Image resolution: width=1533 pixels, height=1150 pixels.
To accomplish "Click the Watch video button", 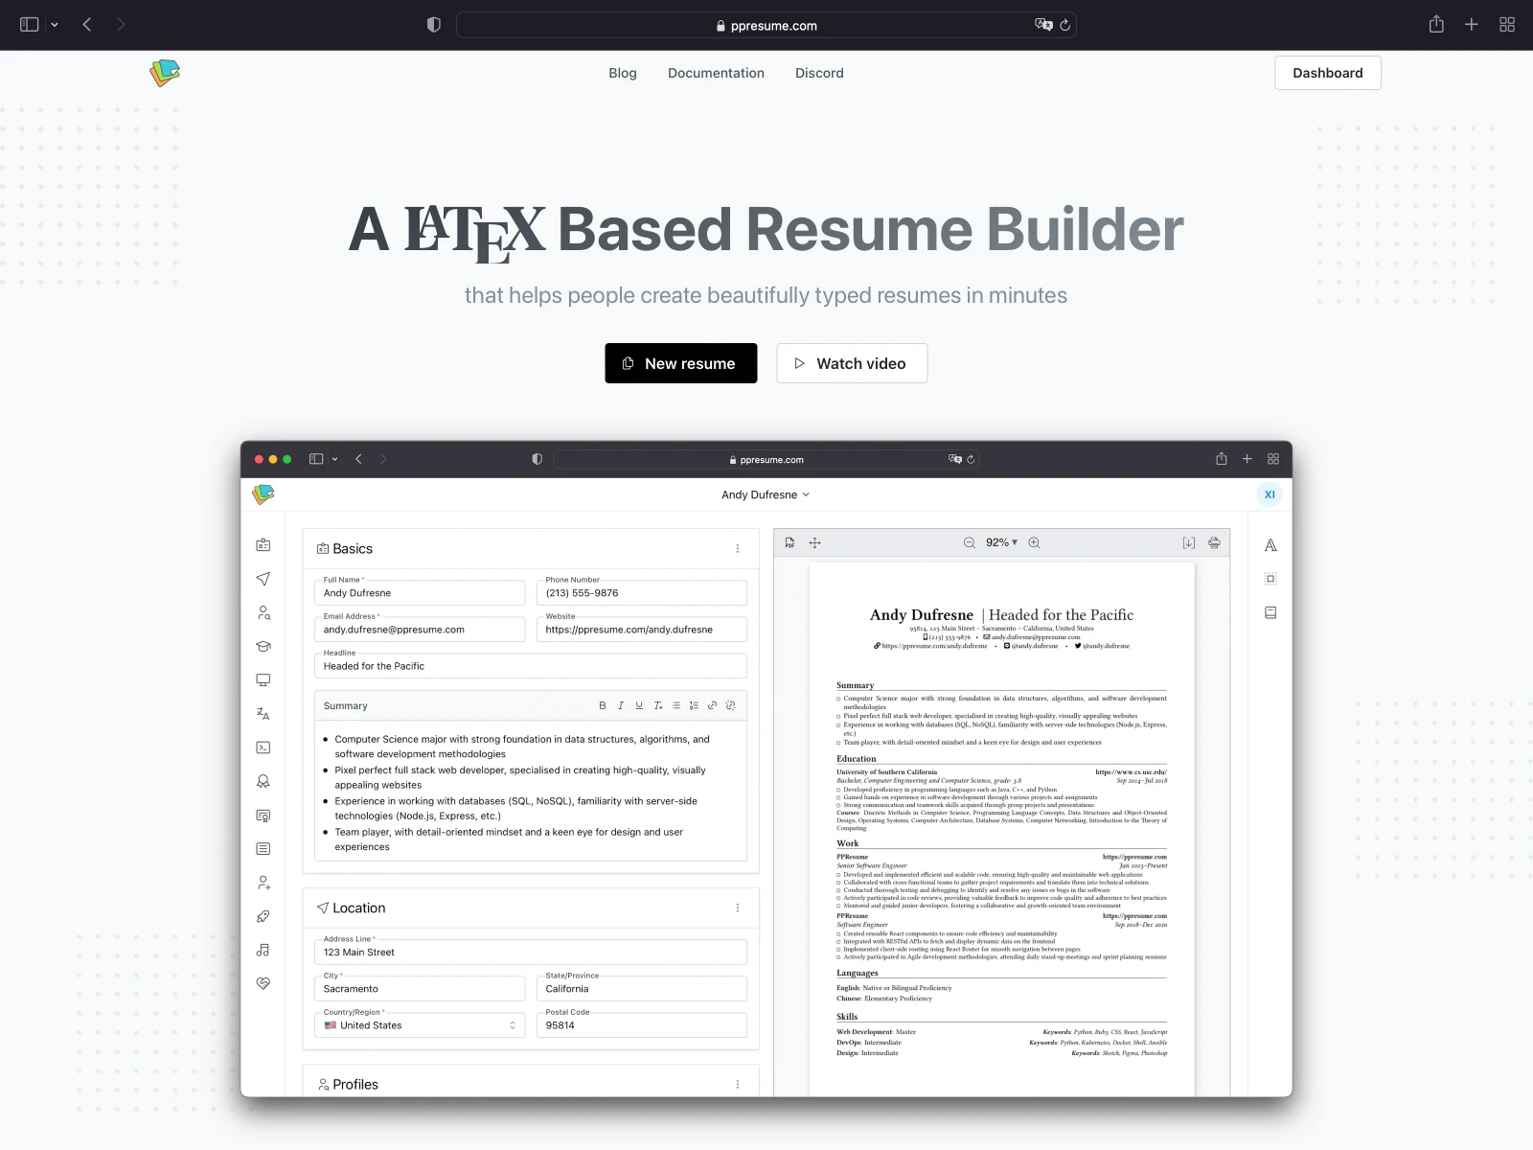I will point(852,363).
